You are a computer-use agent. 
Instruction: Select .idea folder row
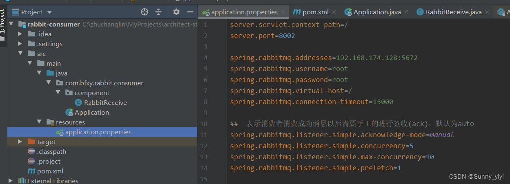[102, 34]
